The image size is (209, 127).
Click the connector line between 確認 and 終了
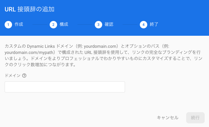[130, 24]
